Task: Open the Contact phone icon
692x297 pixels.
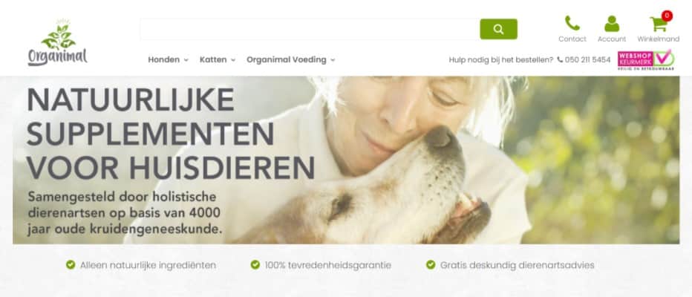Action: 572,23
